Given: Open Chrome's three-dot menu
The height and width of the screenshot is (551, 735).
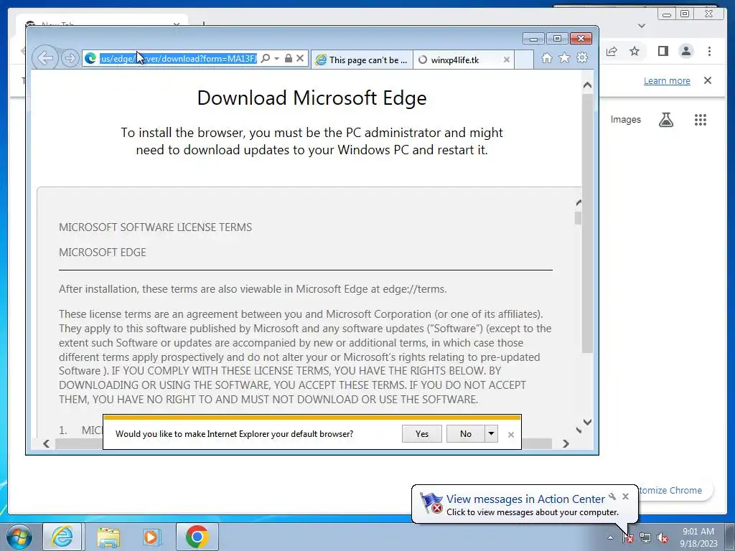Looking at the screenshot, I should pyautogui.click(x=709, y=51).
